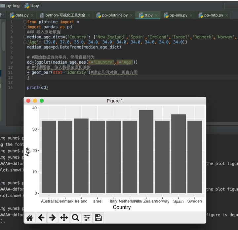Fold the median_age_dict block at line 4

[25, 37]
